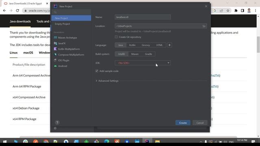
Task: Switch to macOS tab on Oracle page
Action: pyautogui.click(x=28, y=53)
